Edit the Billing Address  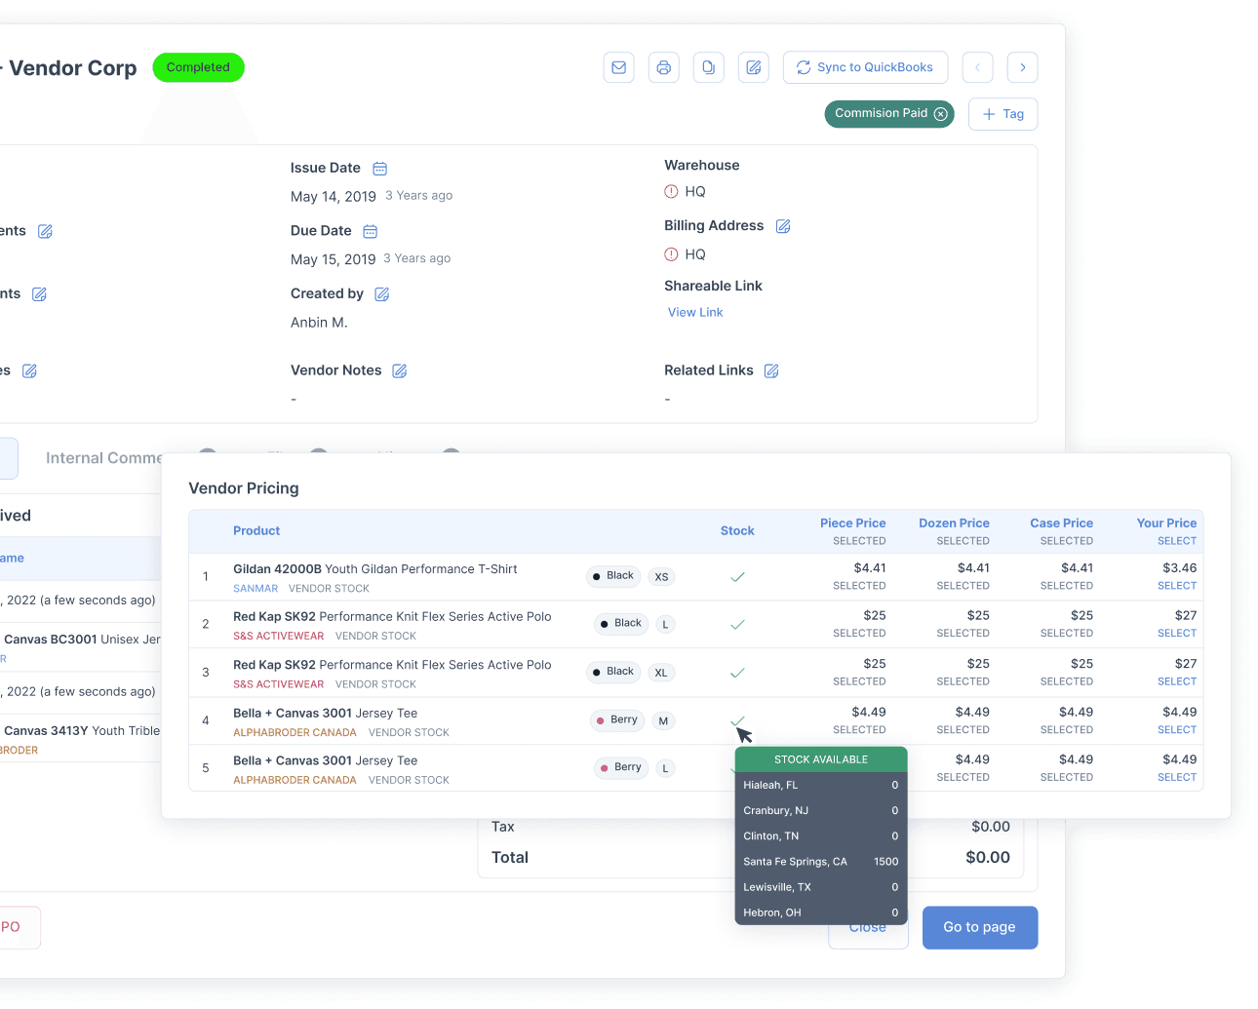tap(783, 226)
